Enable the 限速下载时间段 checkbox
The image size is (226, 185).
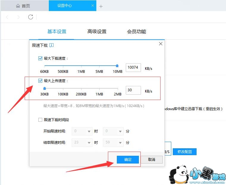[x=40, y=120]
